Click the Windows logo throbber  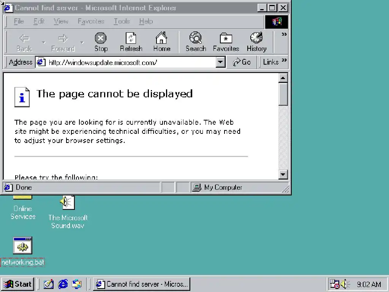click(x=277, y=22)
